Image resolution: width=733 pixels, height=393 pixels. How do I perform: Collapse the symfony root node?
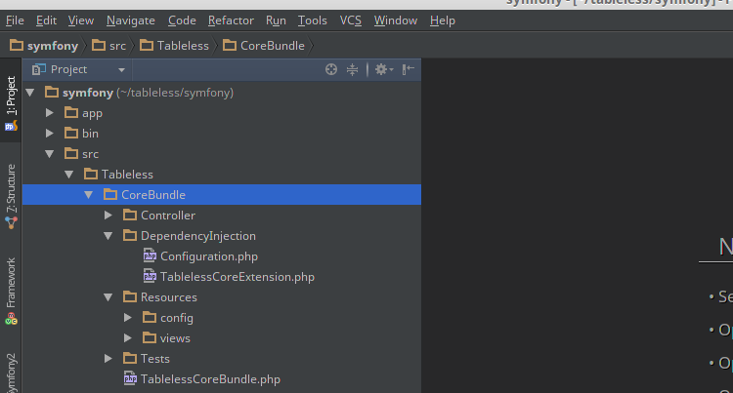point(30,93)
